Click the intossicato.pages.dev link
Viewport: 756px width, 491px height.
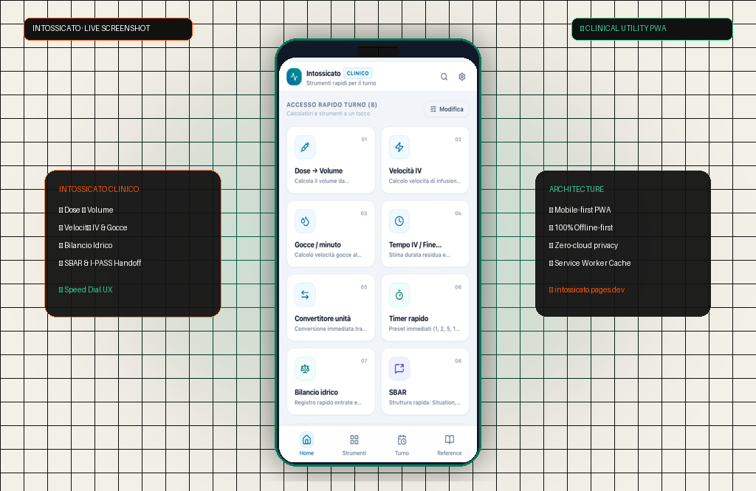pyautogui.click(x=589, y=289)
